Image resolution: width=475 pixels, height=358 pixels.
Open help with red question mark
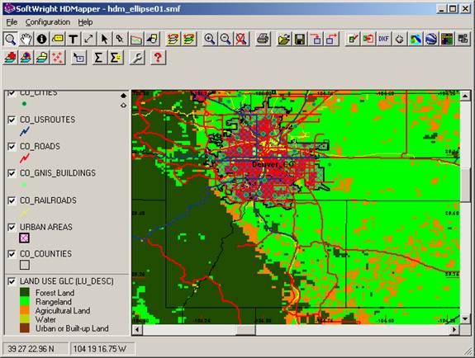pyautogui.click(x=158, y=58)
